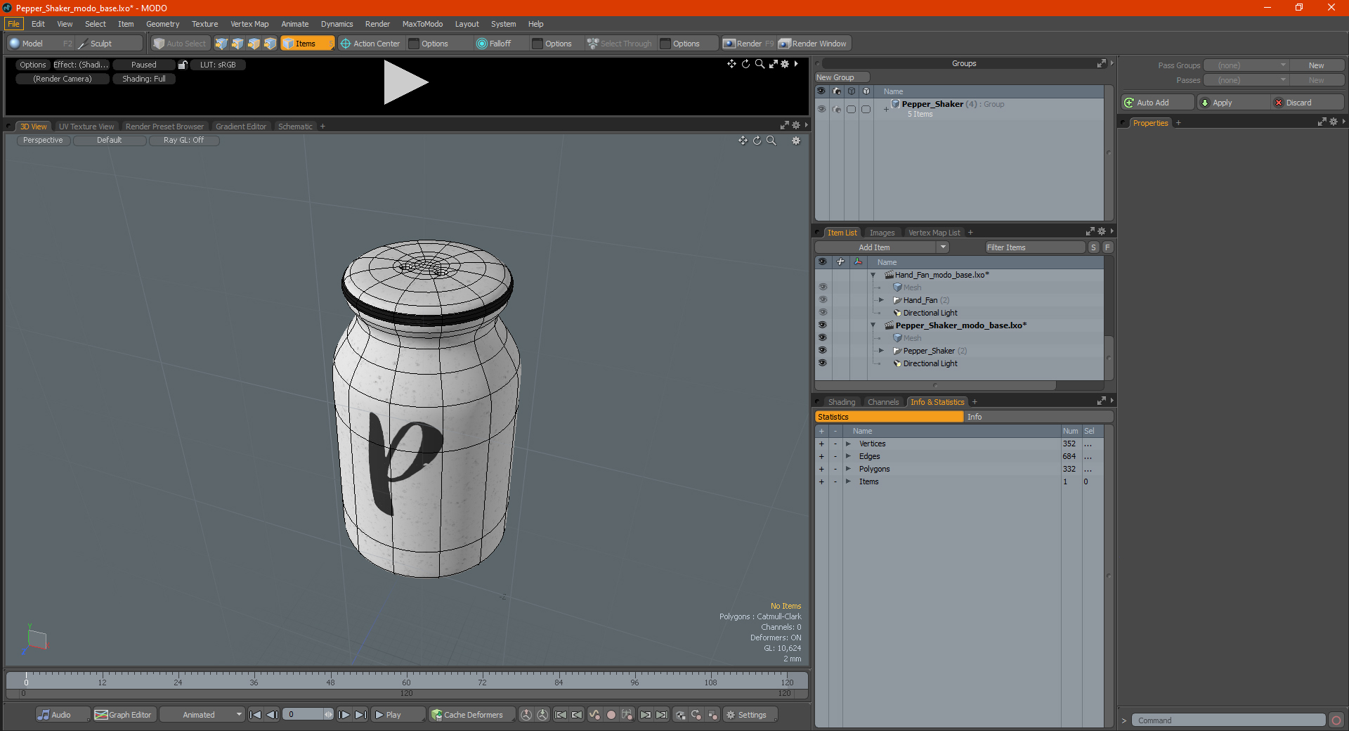Select the Materials selection mode icon
The height and width of the screenshot is (731, 1349).
point(270,44)
